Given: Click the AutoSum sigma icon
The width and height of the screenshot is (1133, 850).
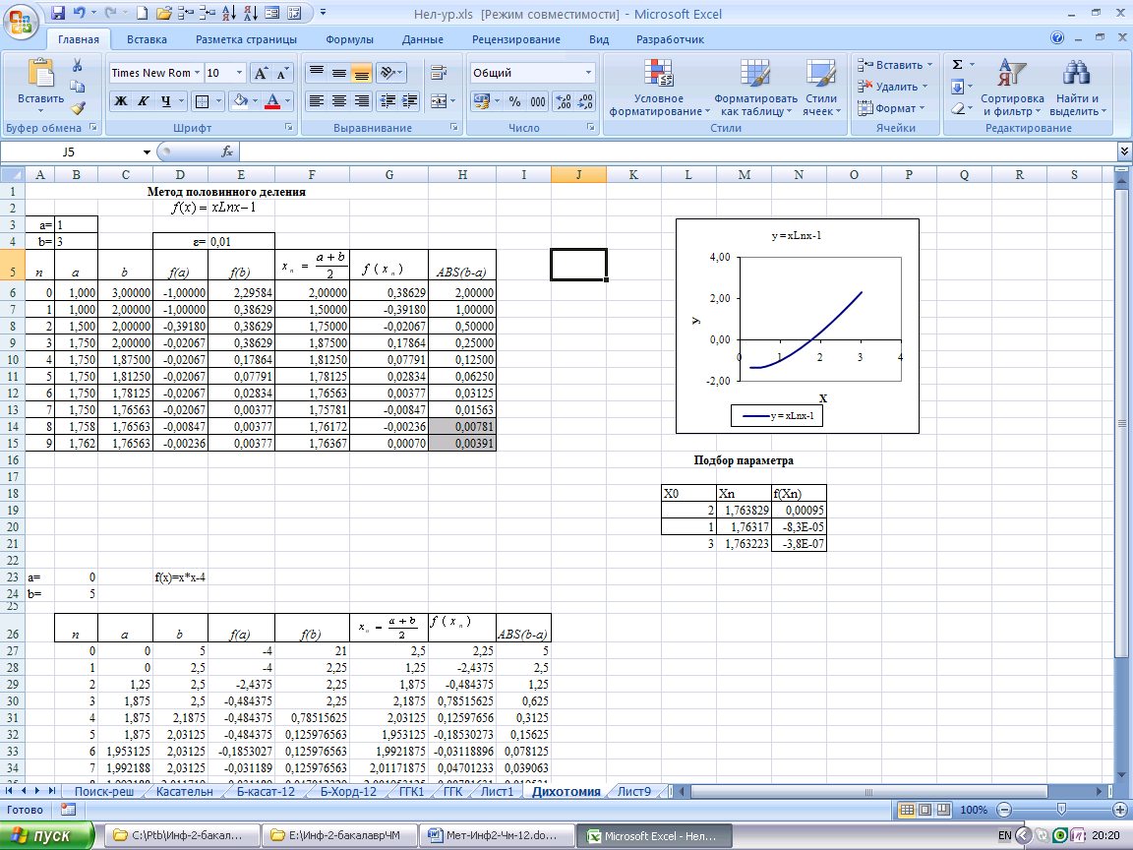Looking at the screenshot, I should click(957, 65).
